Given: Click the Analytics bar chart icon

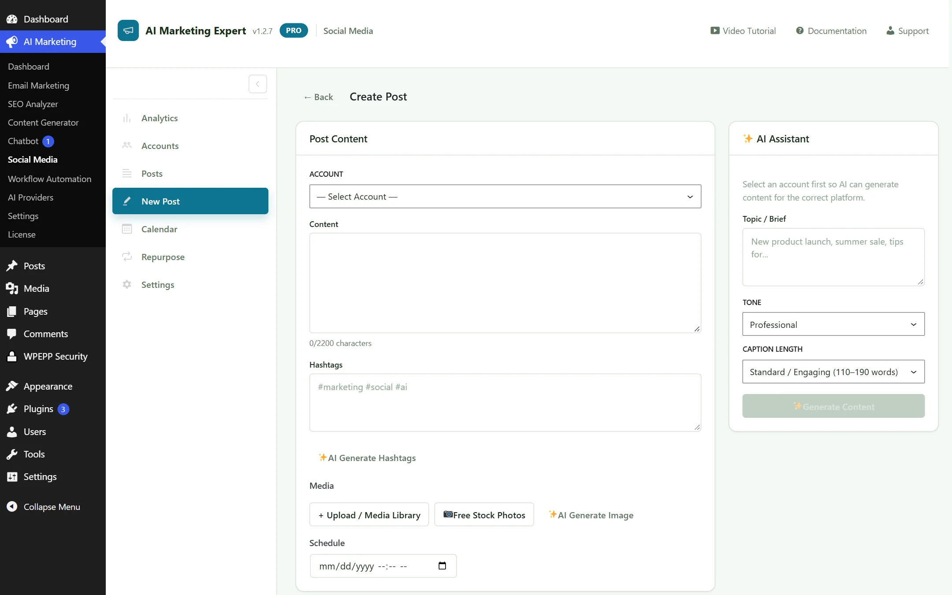Looking at the screenshot, I should (127, 118).
